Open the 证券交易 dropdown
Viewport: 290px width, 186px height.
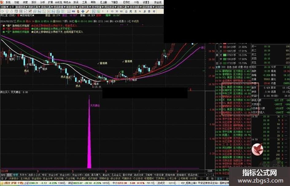[x=85, y=7]
